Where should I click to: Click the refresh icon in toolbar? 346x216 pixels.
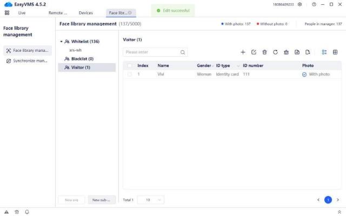pyautogui.click(x=275, y=52)
